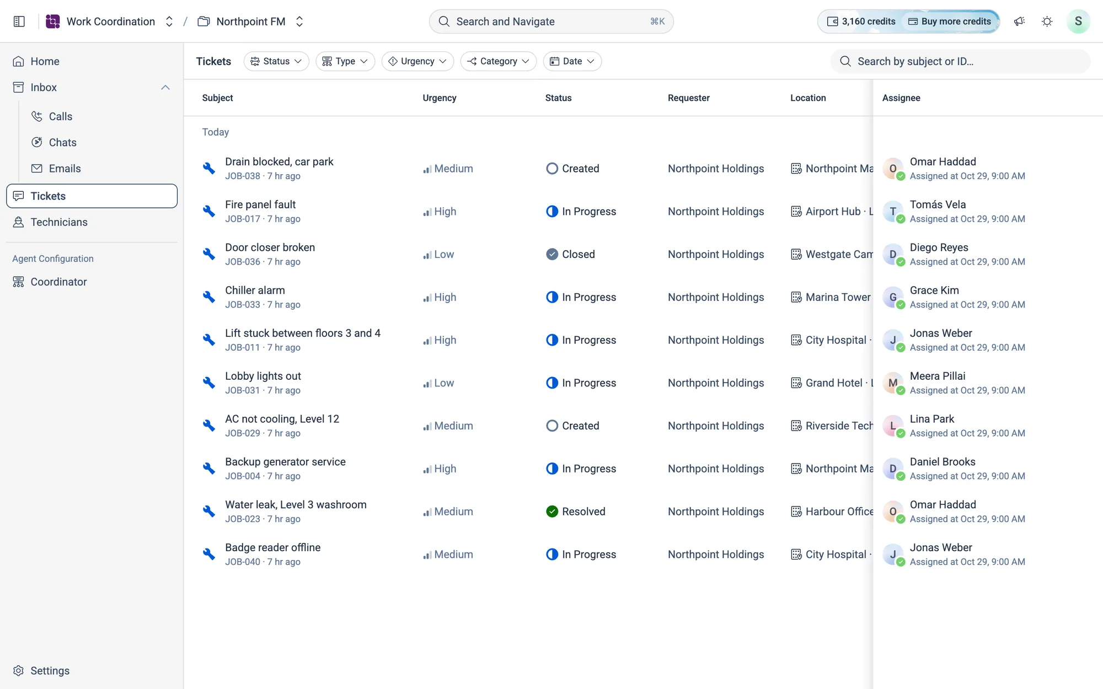Click the Work Coordination app logo
The image size is (1103, 689).
53,21
